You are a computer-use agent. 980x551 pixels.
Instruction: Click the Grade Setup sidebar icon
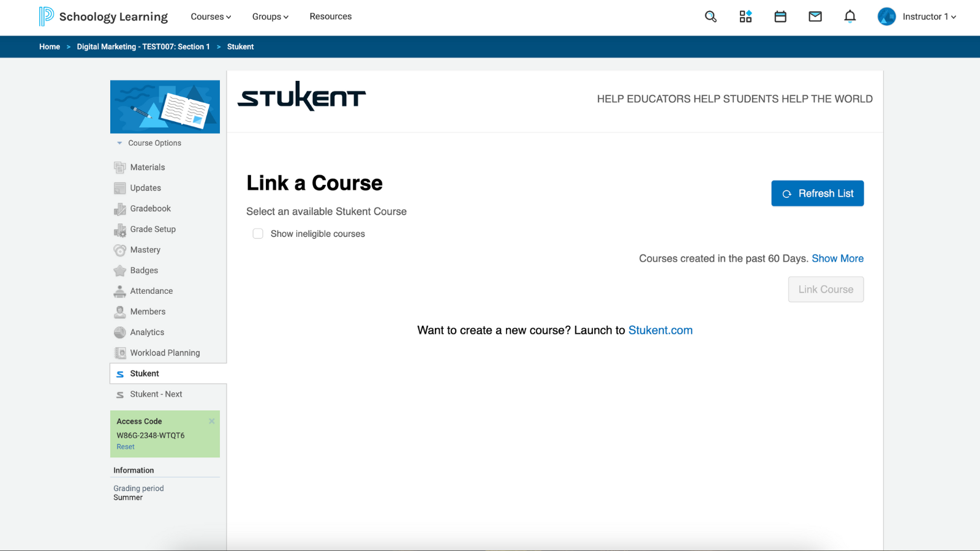pyautogui.click(x=120, y=230)
